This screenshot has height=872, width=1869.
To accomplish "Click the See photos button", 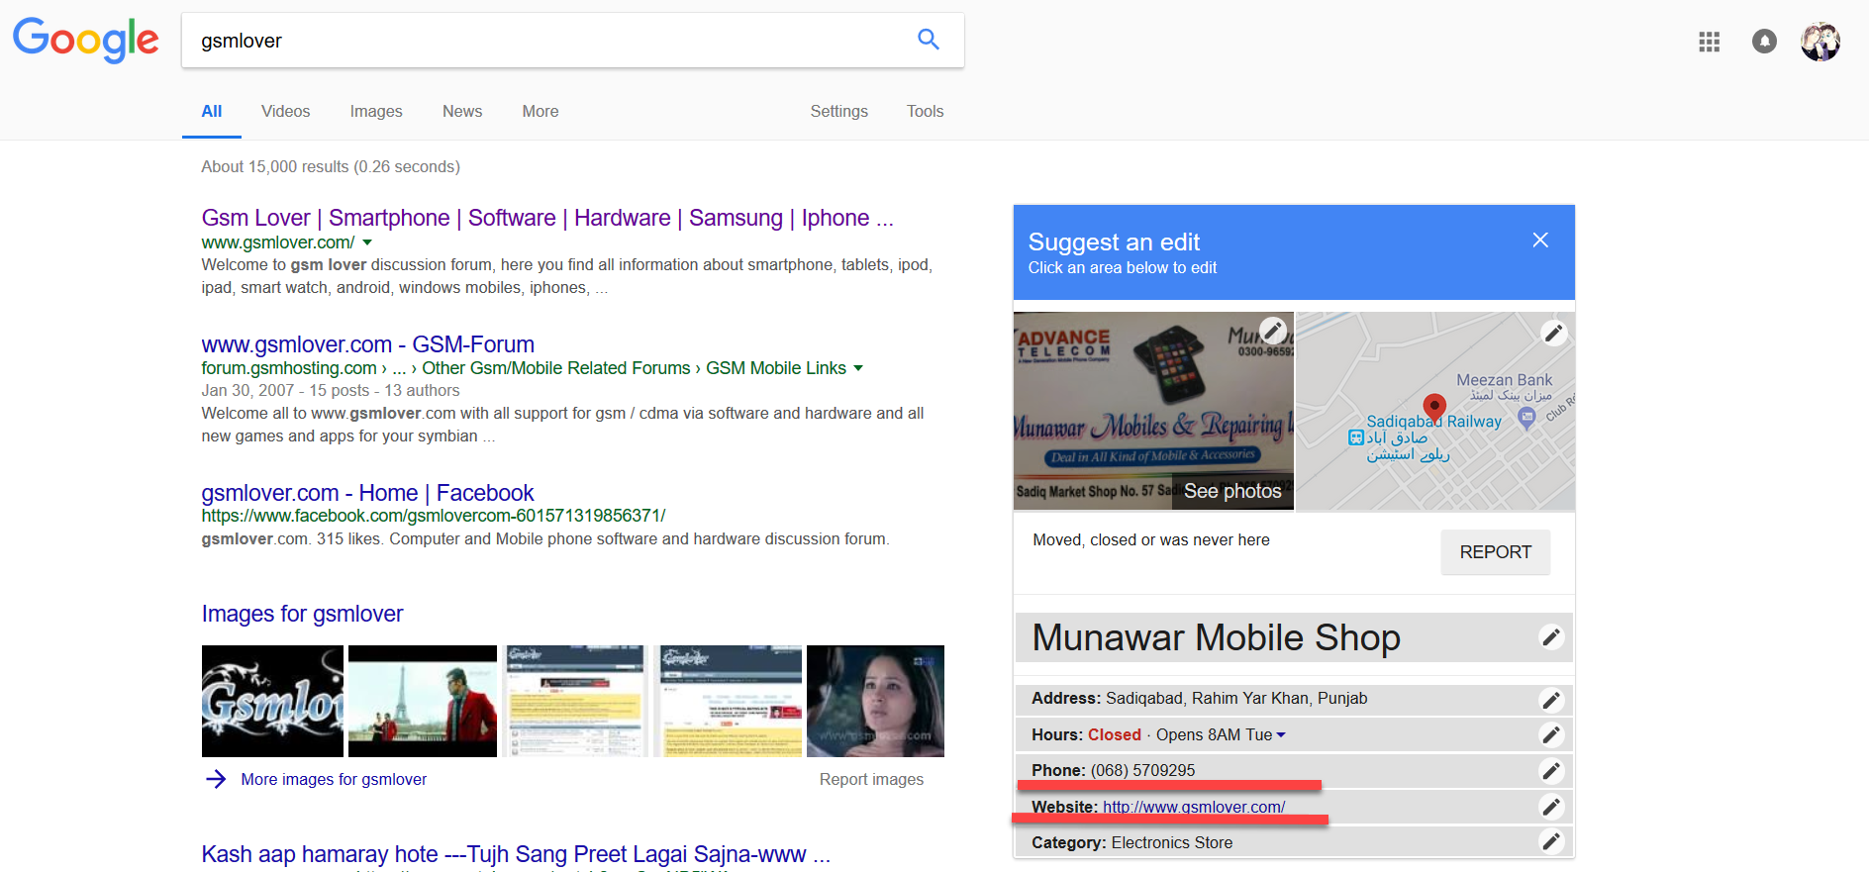I will (x=1232, y=491).
